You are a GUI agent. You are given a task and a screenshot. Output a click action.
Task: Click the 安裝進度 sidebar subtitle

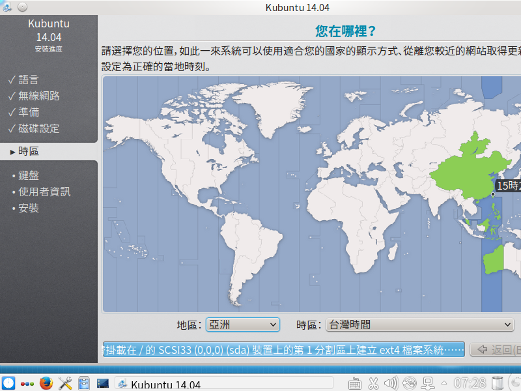[x=48, y=50]
